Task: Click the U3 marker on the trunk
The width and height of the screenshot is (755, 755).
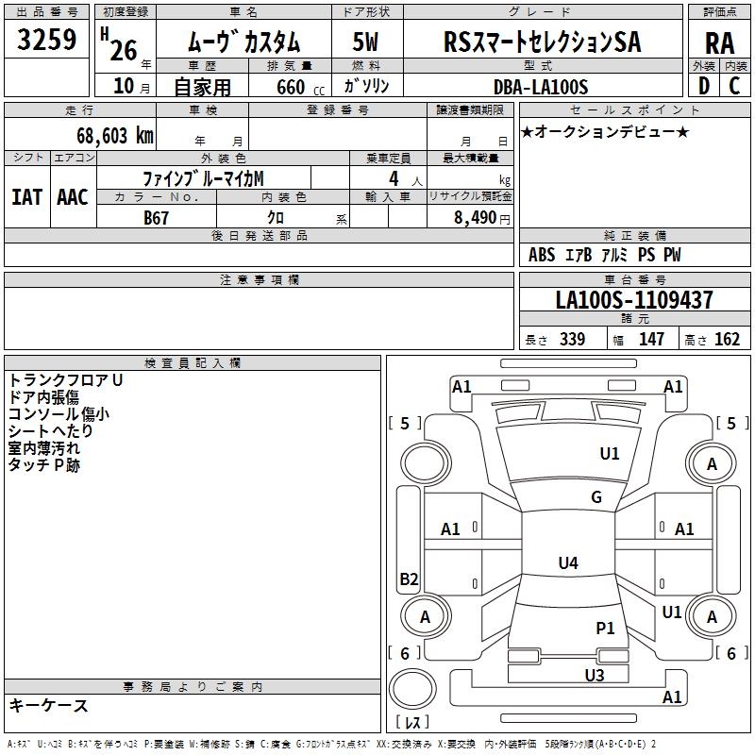Action: pos(594,675)
